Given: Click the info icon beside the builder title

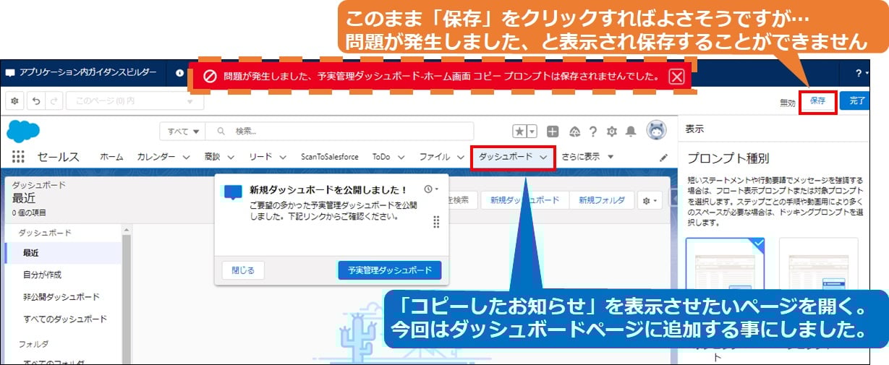Looking at the screenshot, I should point(179,73).
